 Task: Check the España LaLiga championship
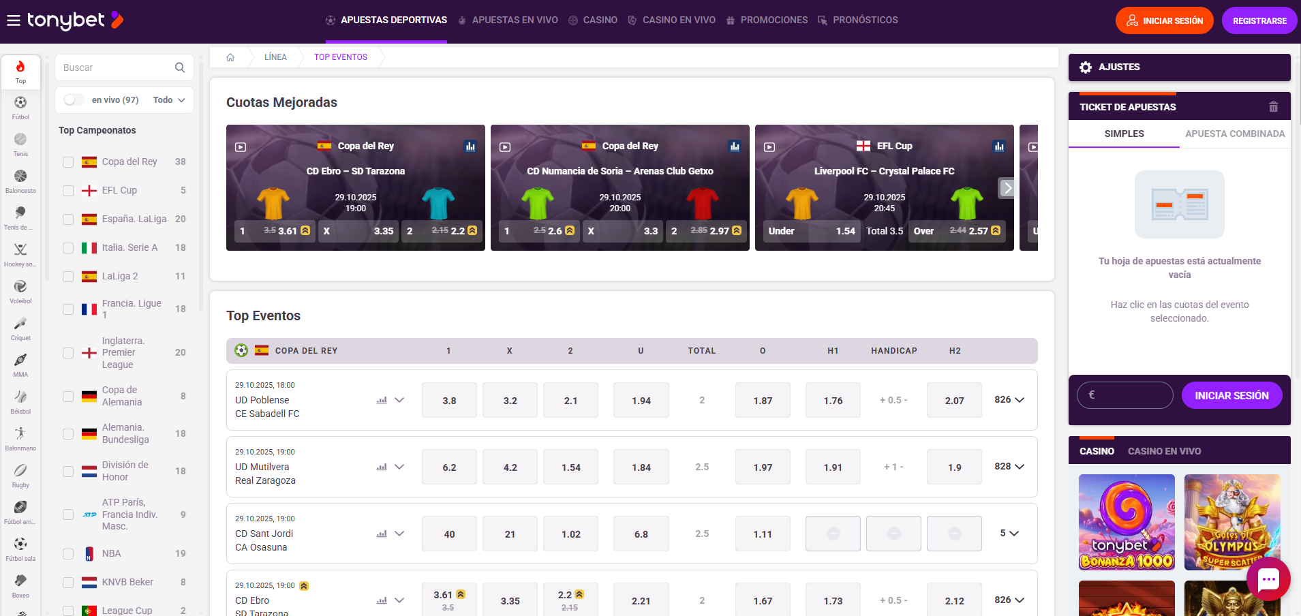(x=68, y=219)
